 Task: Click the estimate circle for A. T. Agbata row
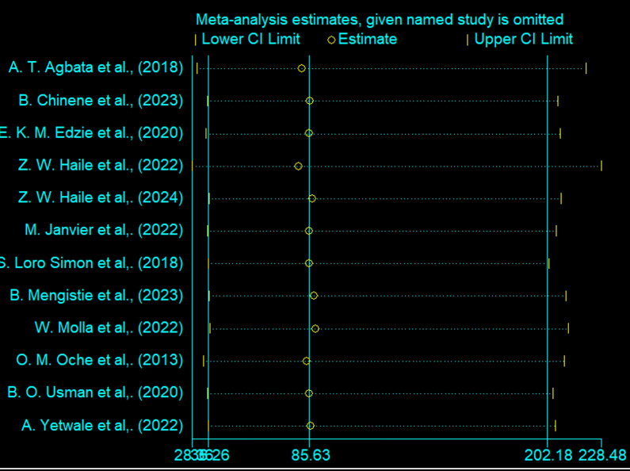click(301, 68)
